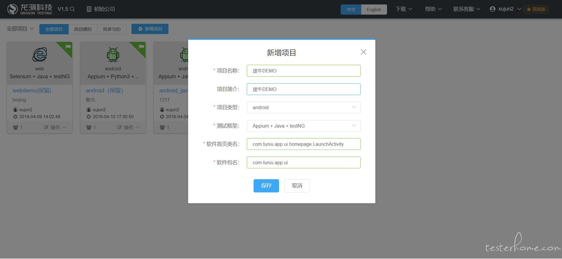Click the 2019-04-09 14:02:48 timestamp

click(x=40, y=117)
